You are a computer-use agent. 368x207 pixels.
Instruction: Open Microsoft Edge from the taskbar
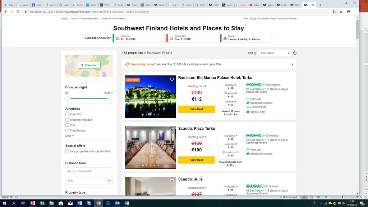tap(108, 203)
